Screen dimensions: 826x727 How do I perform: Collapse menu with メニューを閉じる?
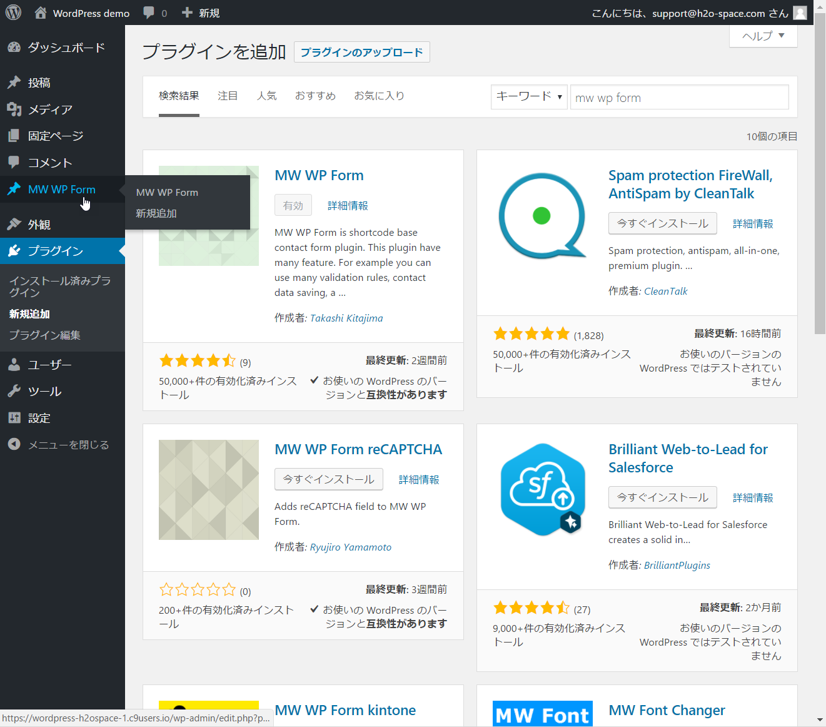(59, 445)
